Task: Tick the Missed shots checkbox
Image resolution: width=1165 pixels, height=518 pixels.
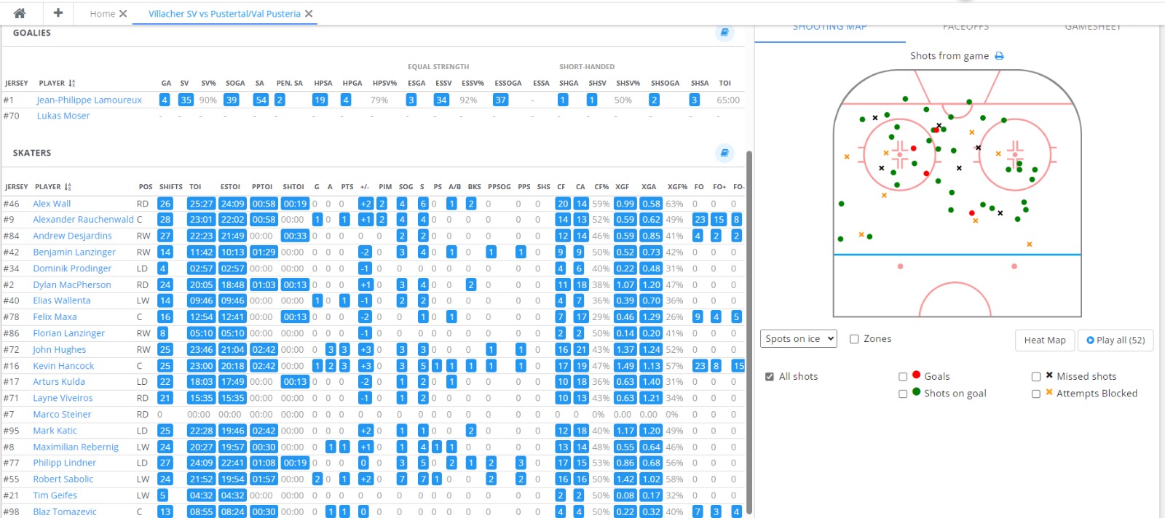Action: tap(1036, 377)
